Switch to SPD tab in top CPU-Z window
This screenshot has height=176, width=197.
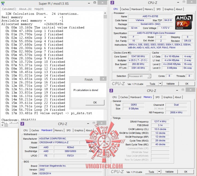pyautogui.click(x=158, y=9)
